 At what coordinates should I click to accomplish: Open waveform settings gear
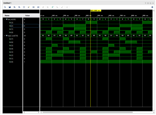tap(152, 7)
